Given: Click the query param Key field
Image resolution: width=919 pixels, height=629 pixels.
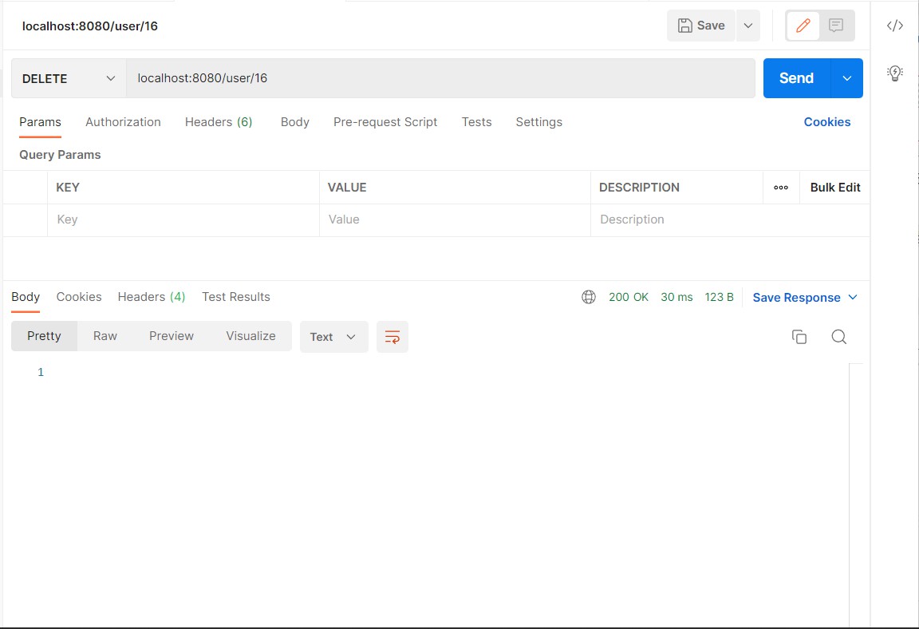Looking at the screenshot, I should point(183,220).
